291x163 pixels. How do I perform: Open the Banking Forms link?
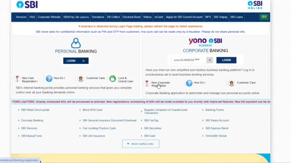coord(215,110)
